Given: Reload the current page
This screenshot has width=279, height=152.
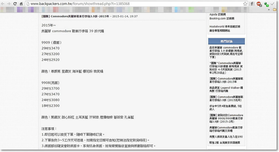Looking at the screenshot, I should [x=15, y=4].
